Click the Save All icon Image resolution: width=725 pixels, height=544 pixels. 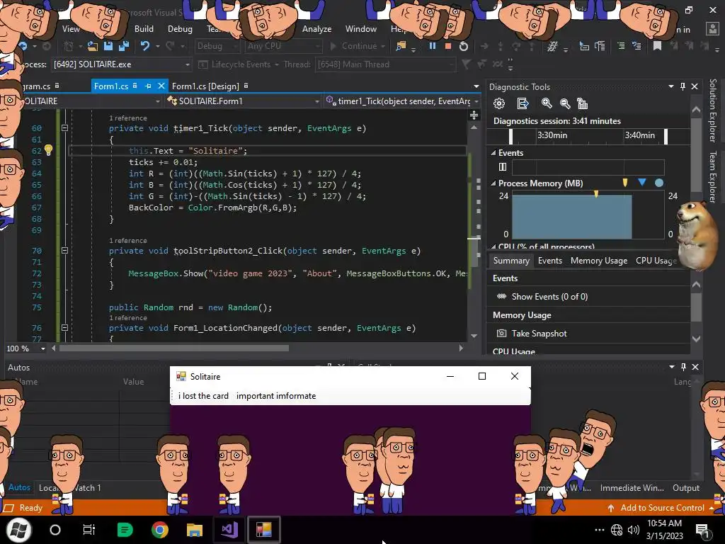(123, 46)
